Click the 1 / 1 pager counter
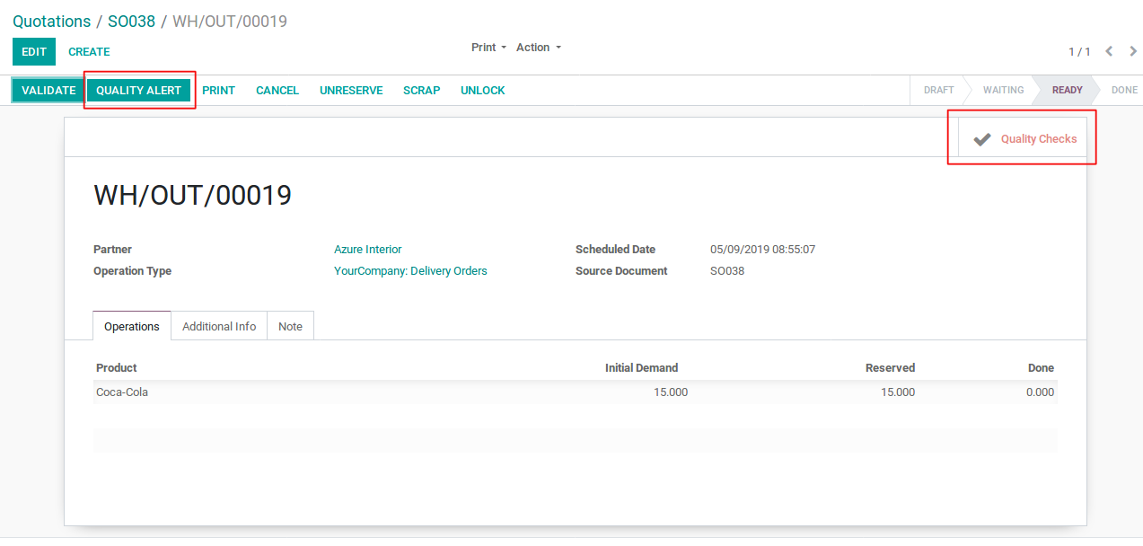This screenshot has height=546, width=1143. 1079,52
